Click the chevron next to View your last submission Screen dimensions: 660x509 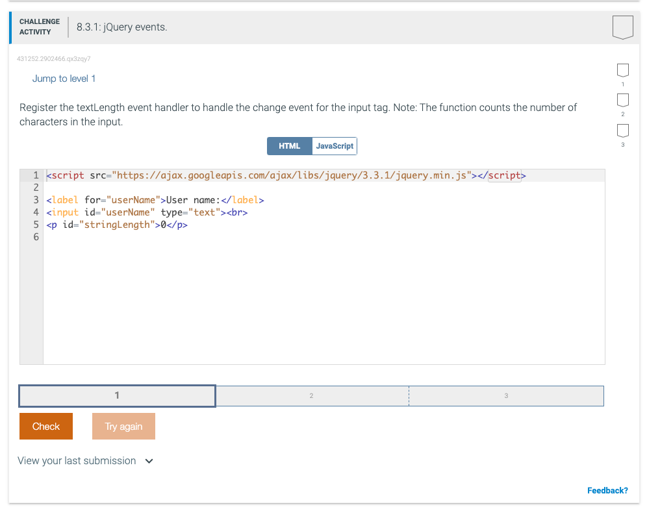point(149,460)
